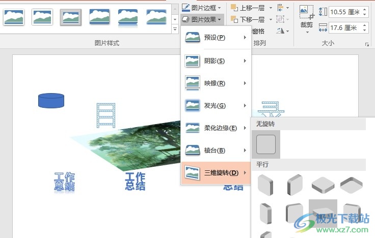375x238 pixels.
Task: Select the solid blue 工作总结 text
Action: 135,182
